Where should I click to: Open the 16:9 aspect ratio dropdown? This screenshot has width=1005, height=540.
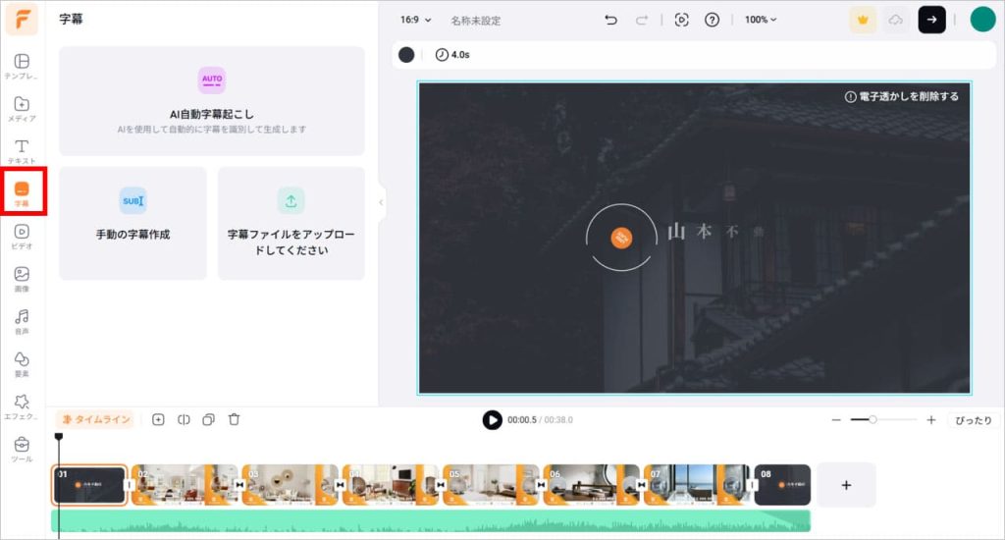pyautogui.click(x=415, y=20)
